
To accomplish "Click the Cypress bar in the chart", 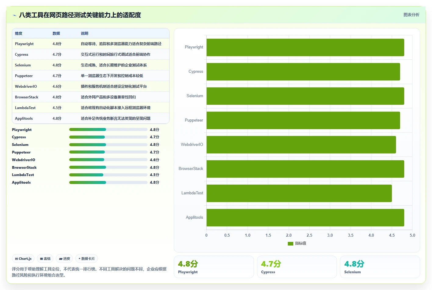I will [303, 72].
